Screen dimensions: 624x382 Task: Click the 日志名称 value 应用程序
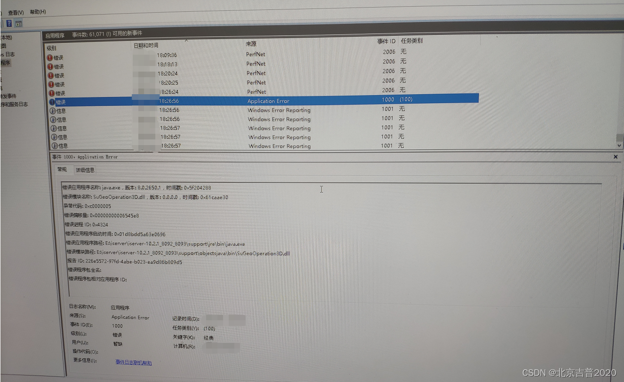120,308
